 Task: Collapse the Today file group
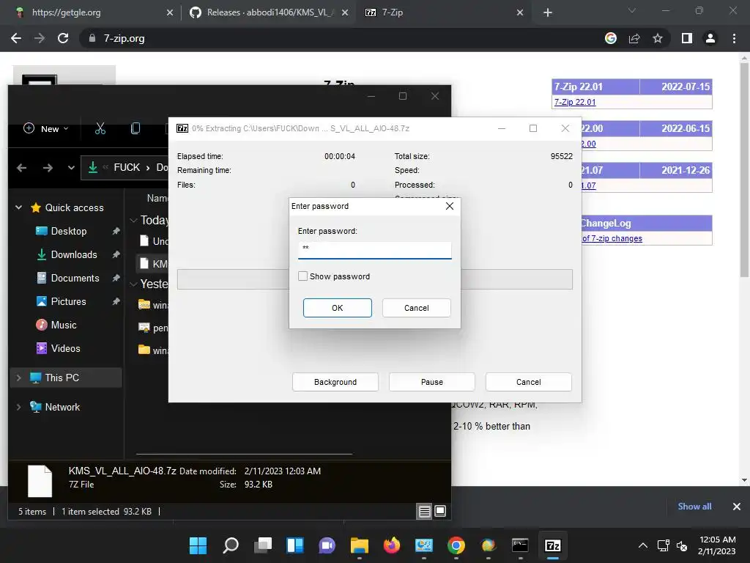click(133, 220)
